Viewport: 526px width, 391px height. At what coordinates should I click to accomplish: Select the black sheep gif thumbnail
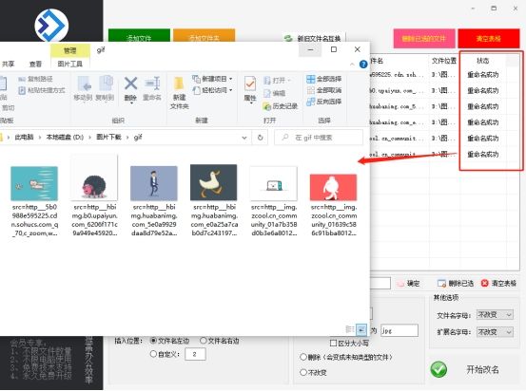[94, 177]
